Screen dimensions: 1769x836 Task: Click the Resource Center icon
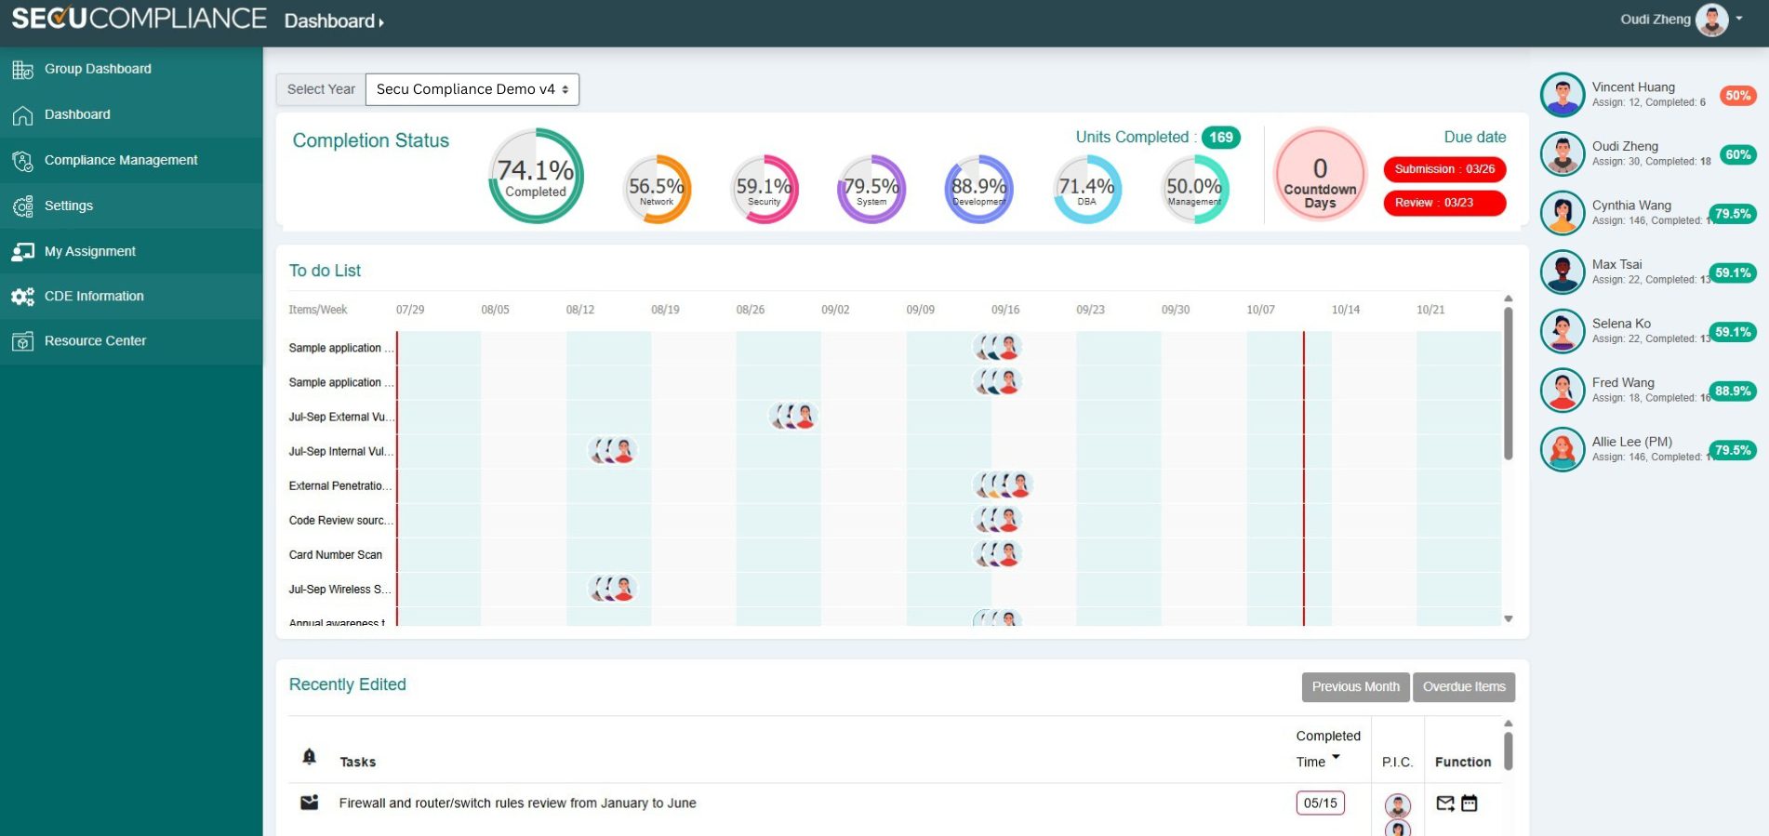point(22,341)
